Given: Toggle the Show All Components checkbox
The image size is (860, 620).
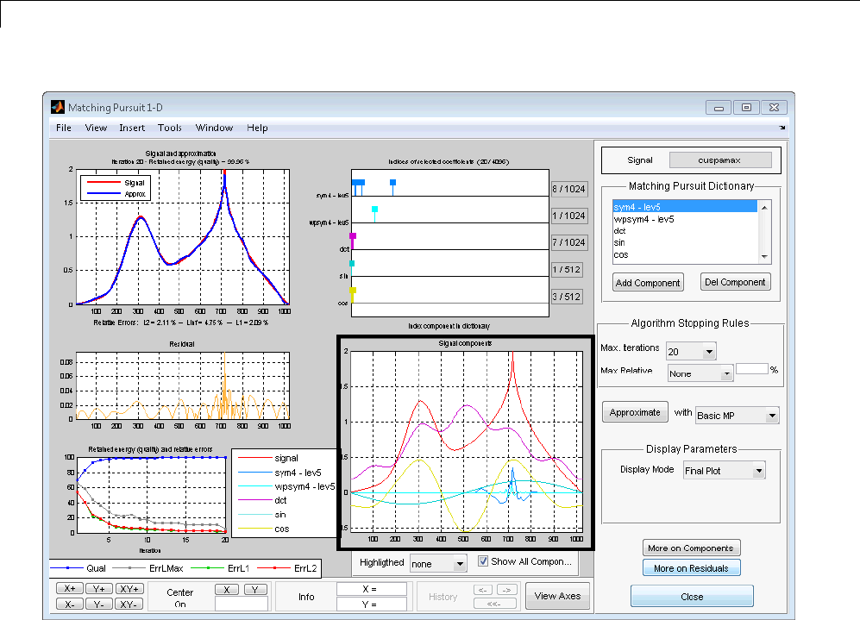Looking at the screenshot, I should (x=483, y=561).
